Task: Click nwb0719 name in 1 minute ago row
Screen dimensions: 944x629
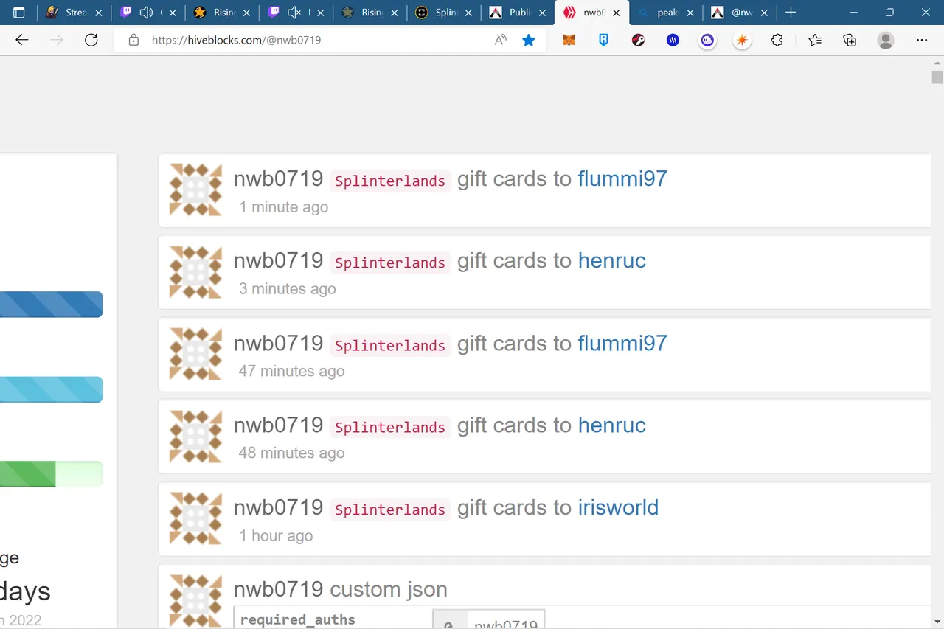Action: click(278, 178)
